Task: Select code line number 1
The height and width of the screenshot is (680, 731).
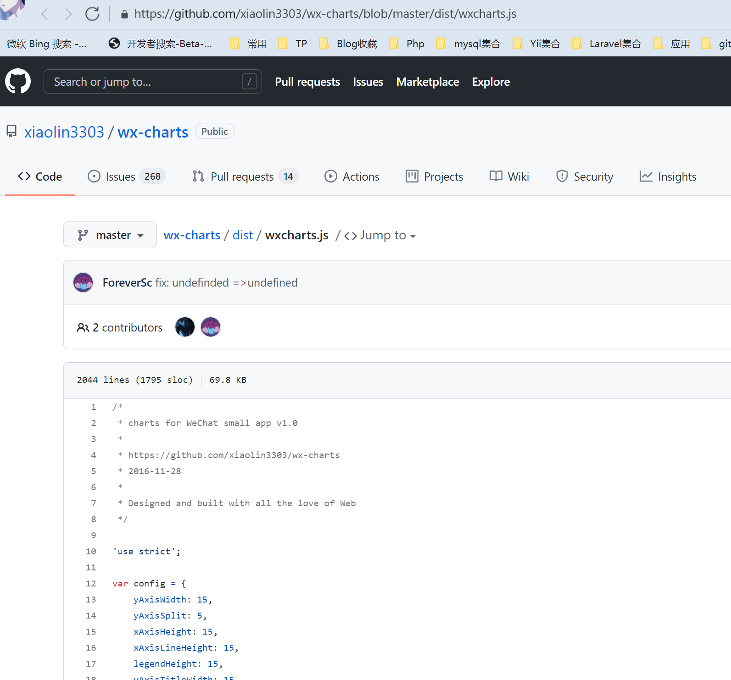Action: click(94, 407)
